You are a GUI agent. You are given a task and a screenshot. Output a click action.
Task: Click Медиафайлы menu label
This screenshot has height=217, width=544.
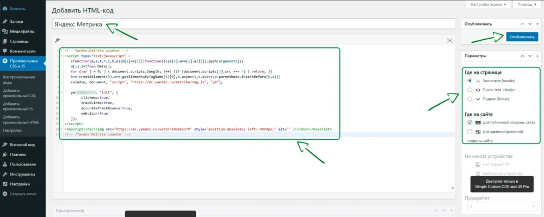pos(22,32)
